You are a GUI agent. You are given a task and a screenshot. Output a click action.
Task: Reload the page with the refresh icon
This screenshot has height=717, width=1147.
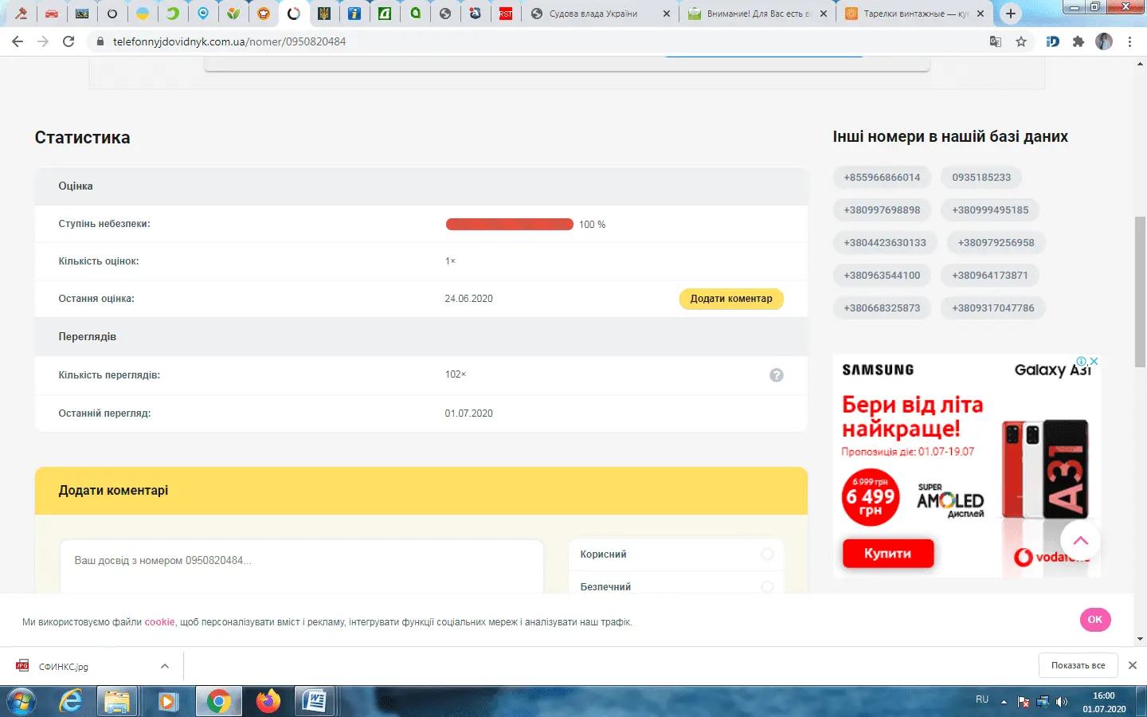click(x=67, y=41)
